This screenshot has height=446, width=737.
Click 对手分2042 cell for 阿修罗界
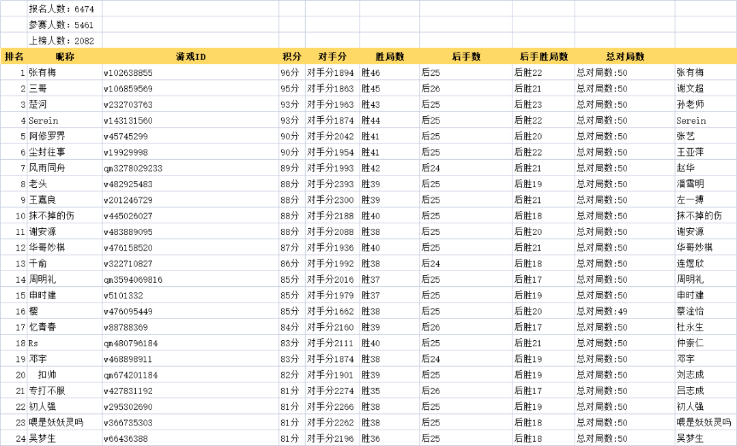[331, 136]
